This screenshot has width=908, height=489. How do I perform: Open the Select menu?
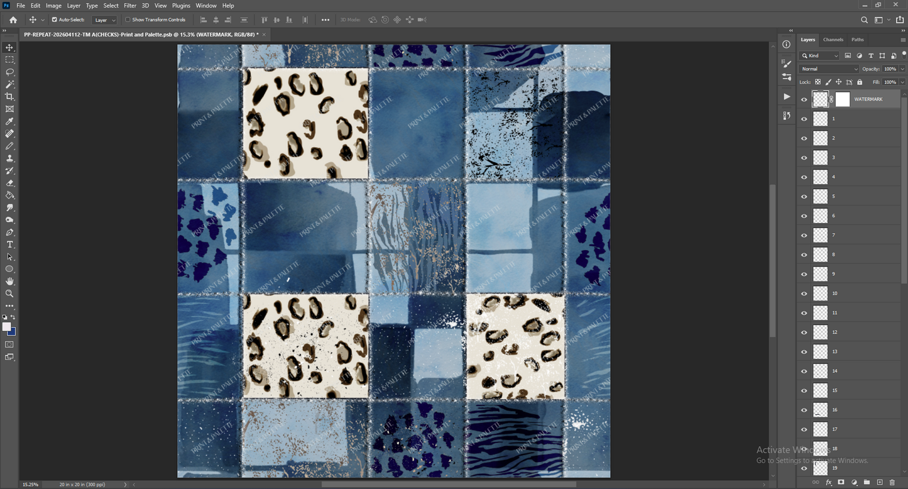(111, 6)
